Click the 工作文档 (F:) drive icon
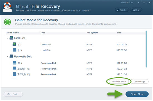 coord(14,74)
